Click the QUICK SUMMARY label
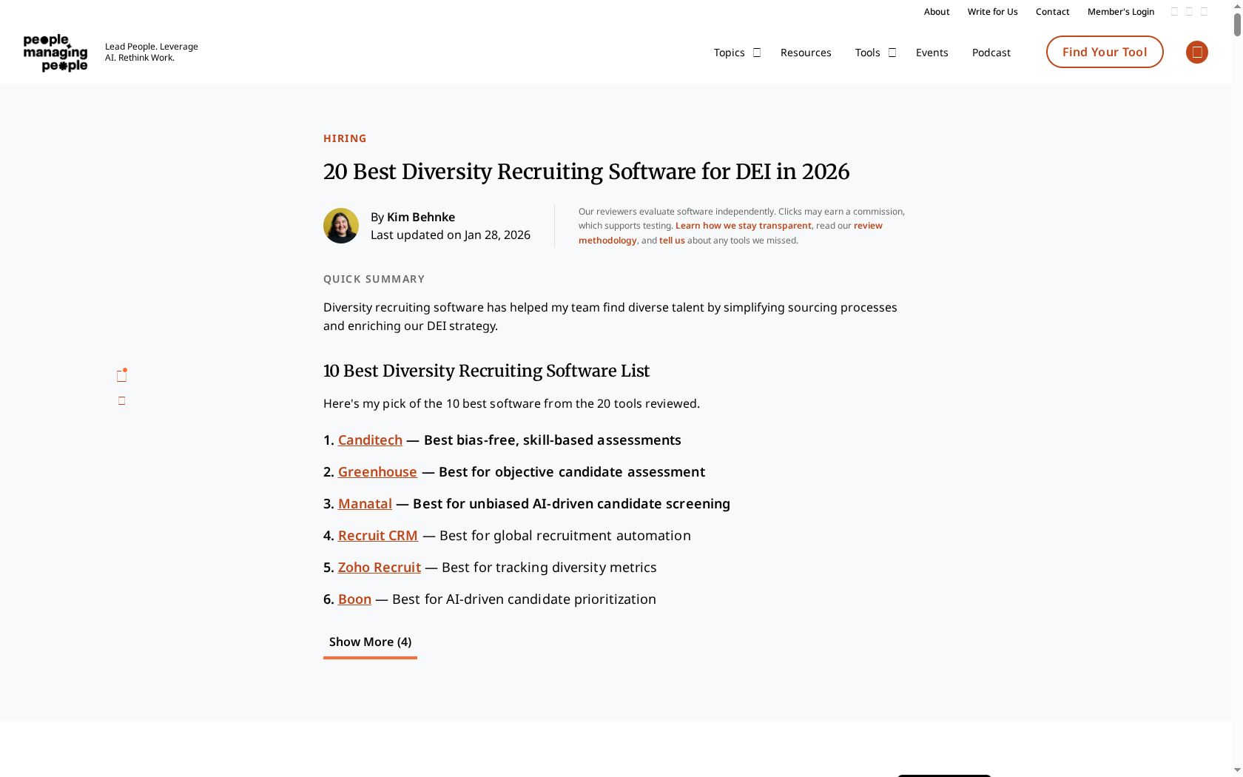 coord(374,279)
